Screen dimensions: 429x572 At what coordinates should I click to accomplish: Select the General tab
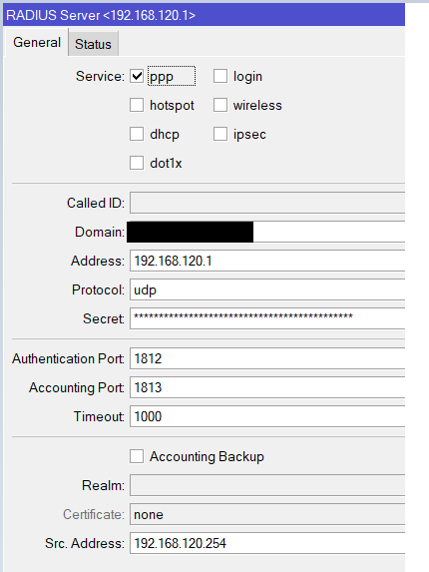coord(37,42)
